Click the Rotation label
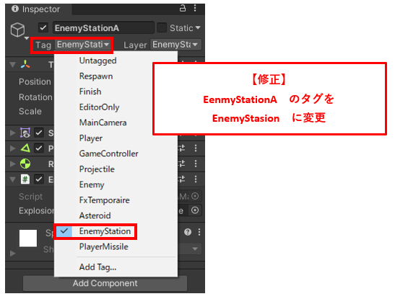Viewport: 395px width, 299px height. [36, 97]
